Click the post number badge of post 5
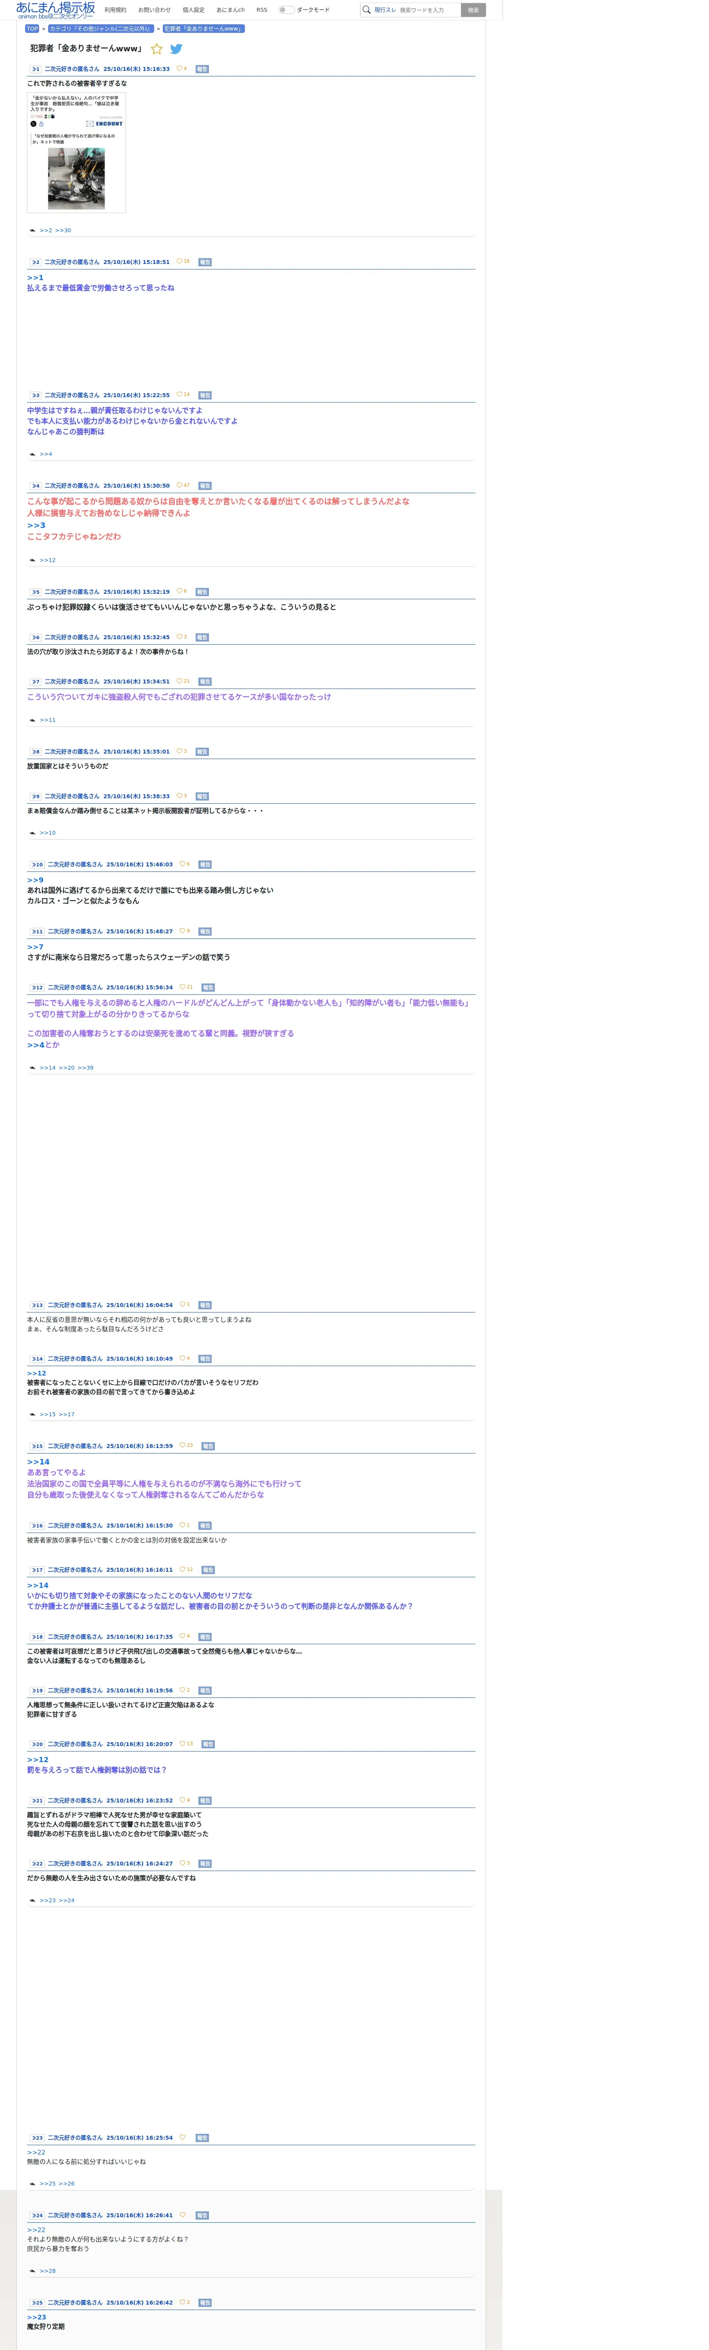The height and width of the screenshot is (2350, 709). tap(35, 592)
